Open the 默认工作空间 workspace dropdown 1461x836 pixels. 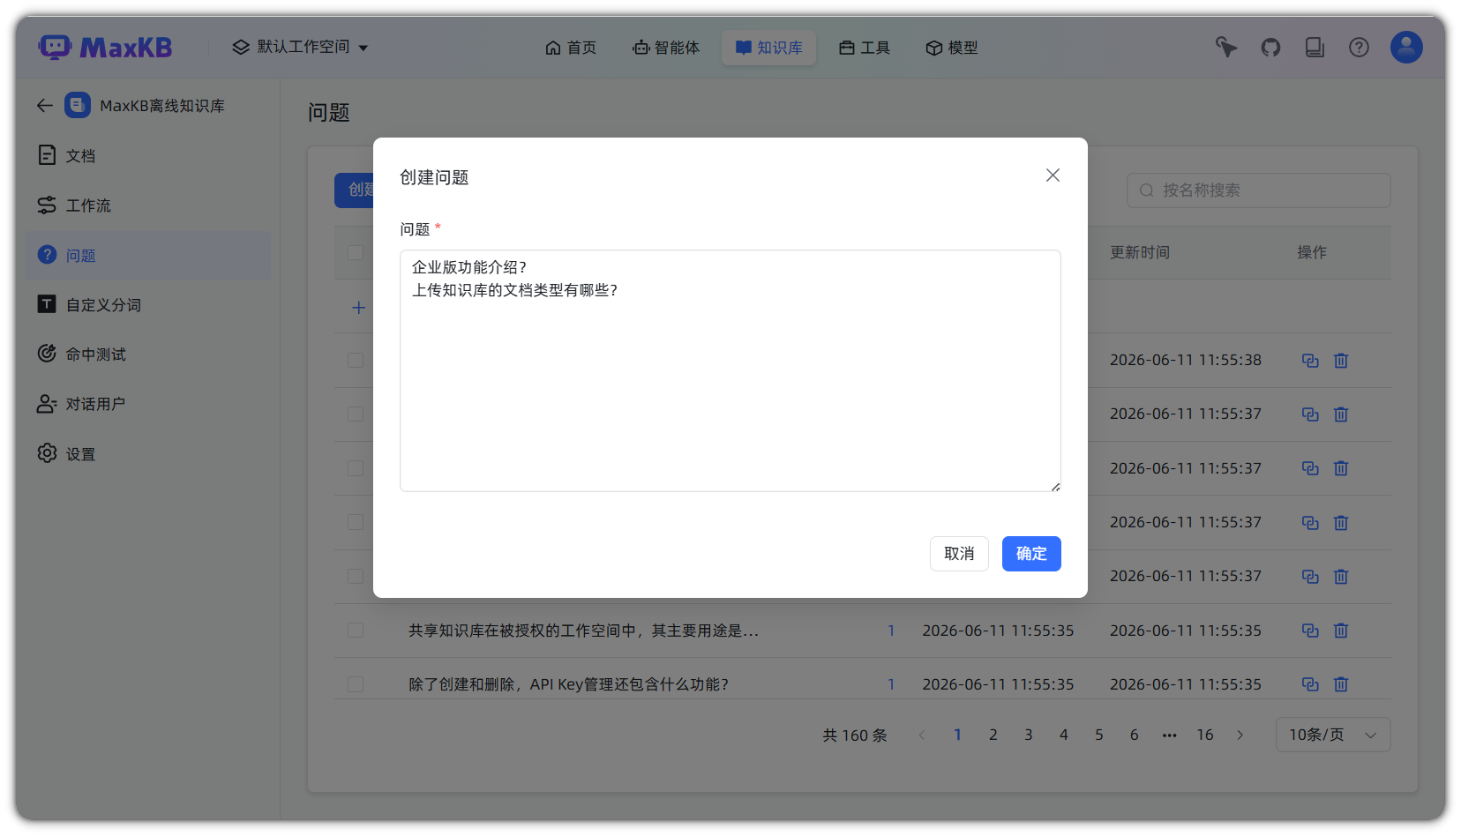[x=300, y=47]
